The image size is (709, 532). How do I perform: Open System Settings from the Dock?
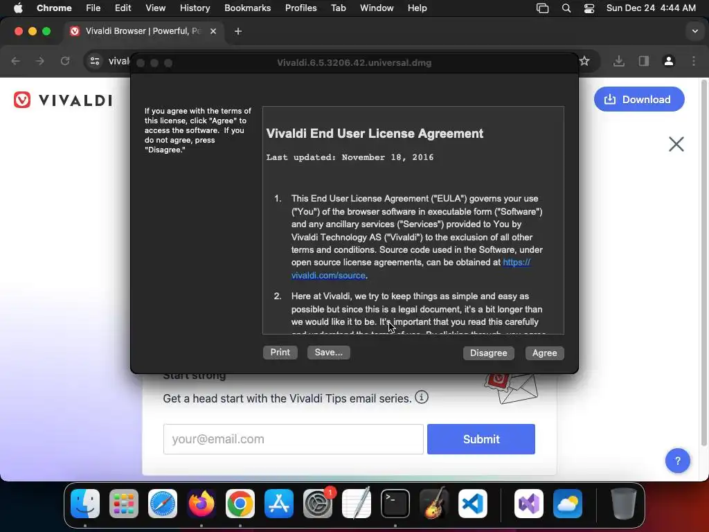[317, 504]
